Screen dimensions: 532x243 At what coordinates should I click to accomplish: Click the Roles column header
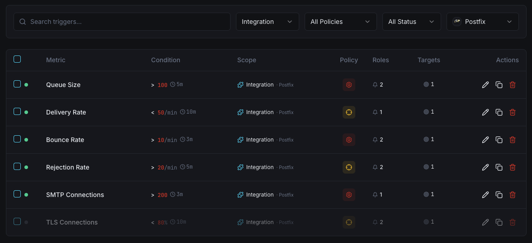coord(381,60)
